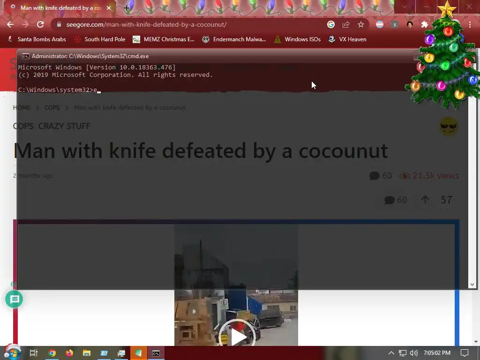View site info via padlock icon
This screenshot has width=480, height=360.
pos(59,24)
